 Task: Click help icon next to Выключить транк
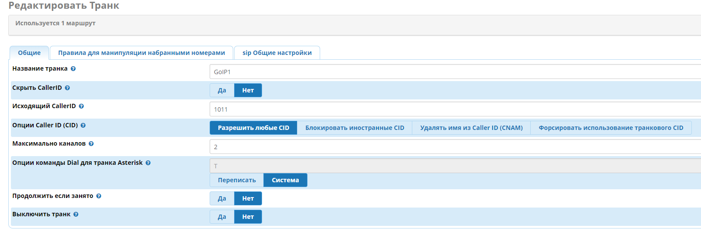pos(76,215)
